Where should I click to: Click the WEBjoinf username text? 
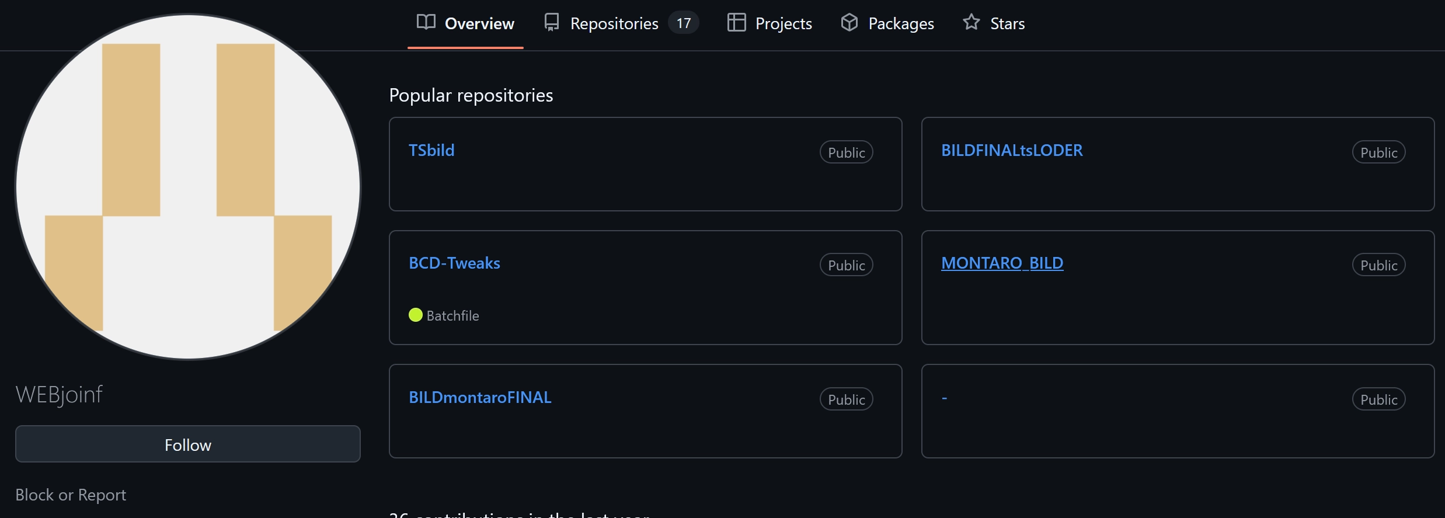click(x=59, y=395)
